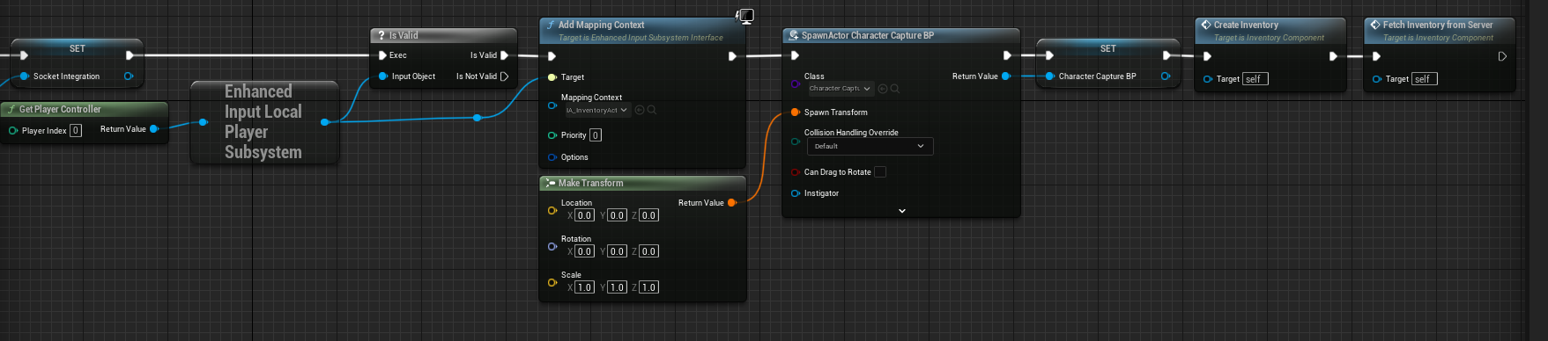Click Fetch Inventory output exec pin

(x=1502, y=56)
